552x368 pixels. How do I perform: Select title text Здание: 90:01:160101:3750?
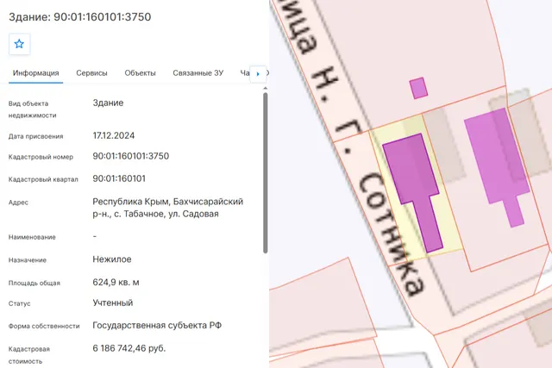80,17
